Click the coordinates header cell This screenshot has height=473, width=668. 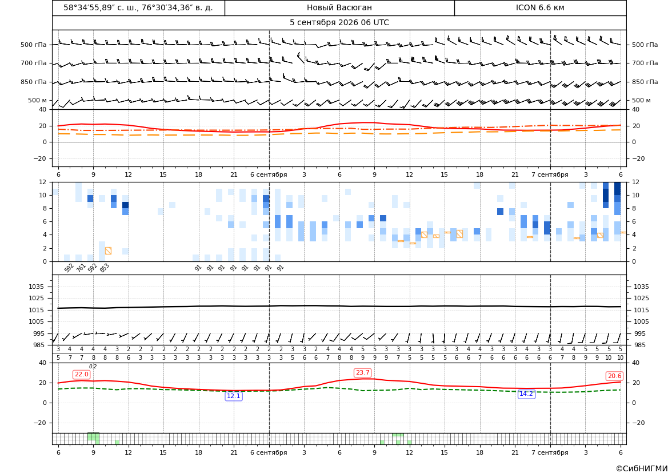coord(138,7)
